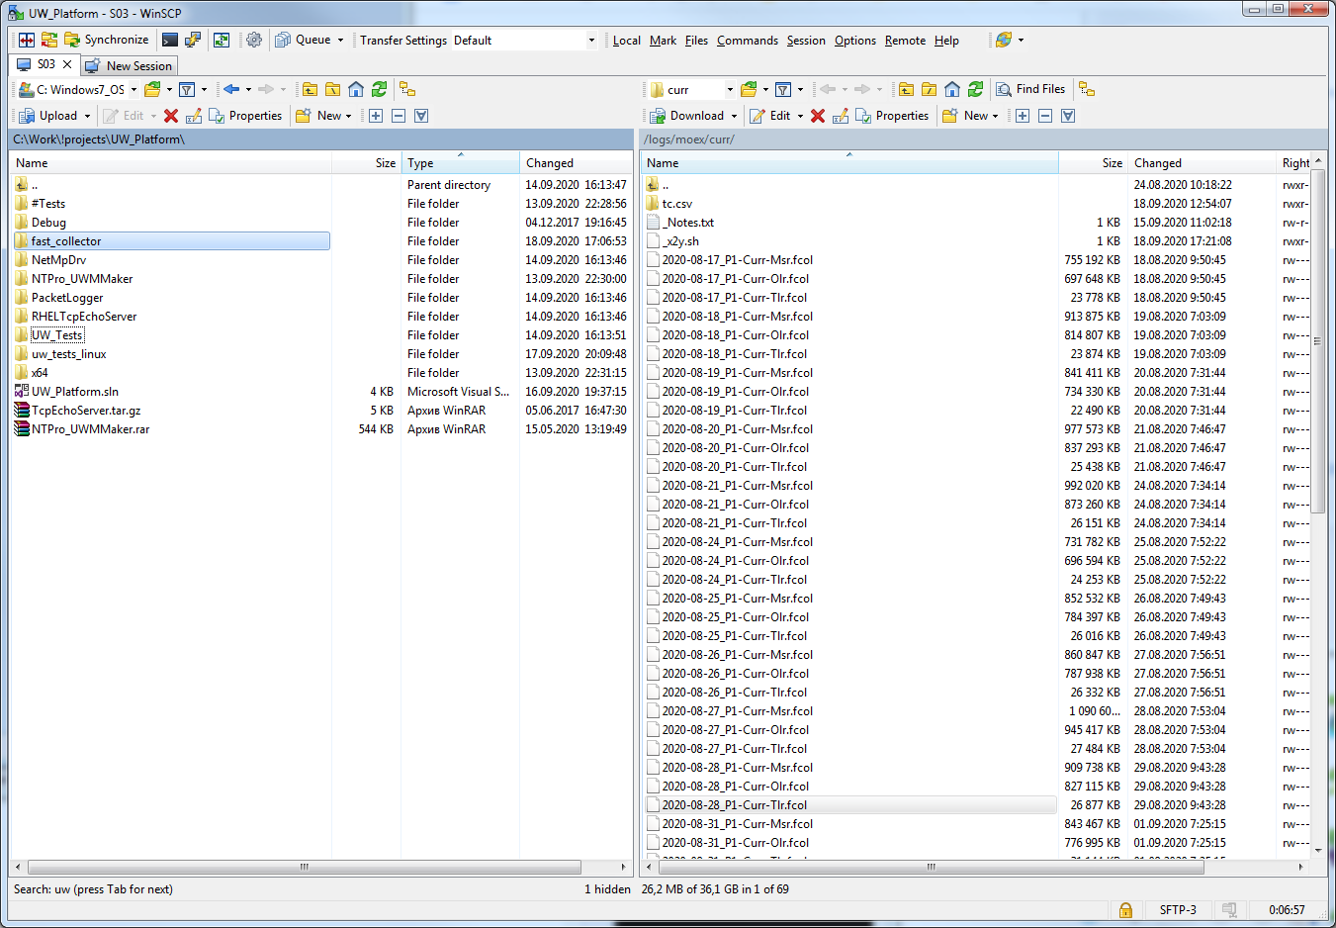This screenshot has height=928, width=1336.
Task: Open the terminal console icon
Action: pos(170,40)
